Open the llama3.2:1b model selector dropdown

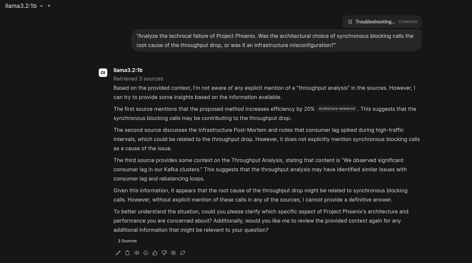click(x=24, y=6)
